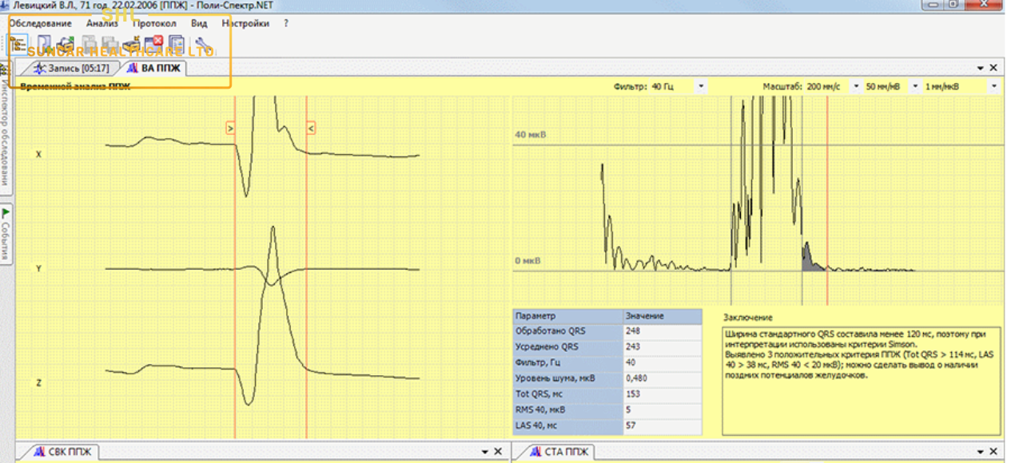Click the protocol pages toolbar icon
Screen dimensions: 1015x463
tap(176, 44)
